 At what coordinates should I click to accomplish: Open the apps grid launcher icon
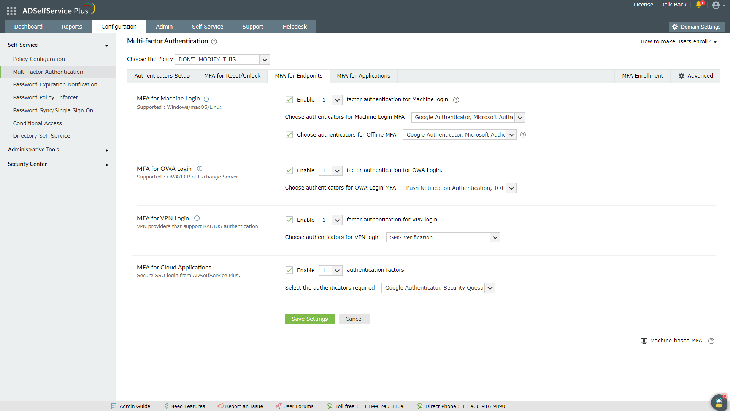click(11, 11)
